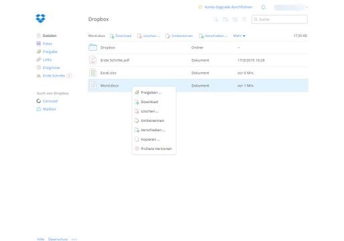Click Verschieben in the file toolbar
Screen dimensions: 344x241
click(213, 35)
